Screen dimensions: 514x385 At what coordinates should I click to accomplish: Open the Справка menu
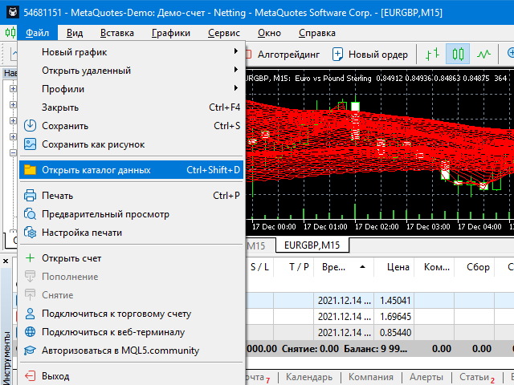tap(317, 33)
